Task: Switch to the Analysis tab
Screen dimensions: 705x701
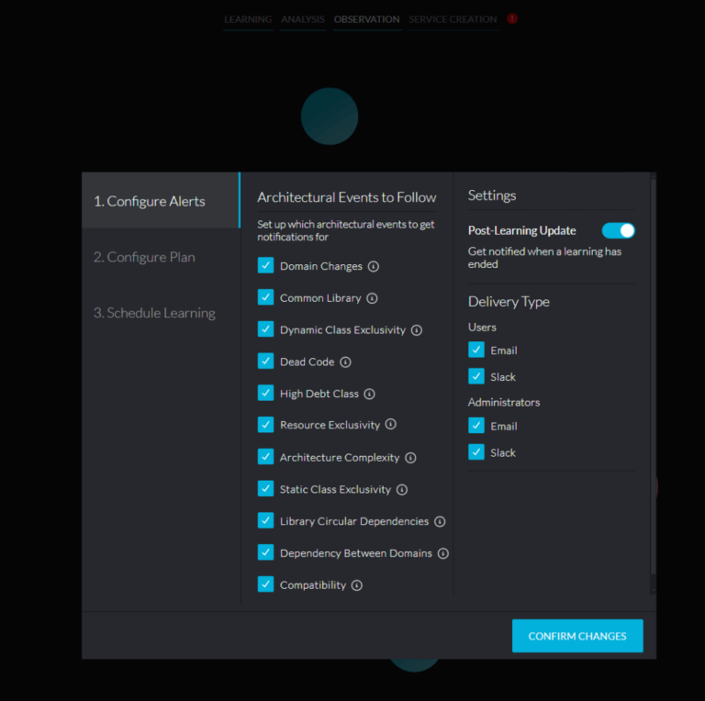Action: [x=303, y=19]
